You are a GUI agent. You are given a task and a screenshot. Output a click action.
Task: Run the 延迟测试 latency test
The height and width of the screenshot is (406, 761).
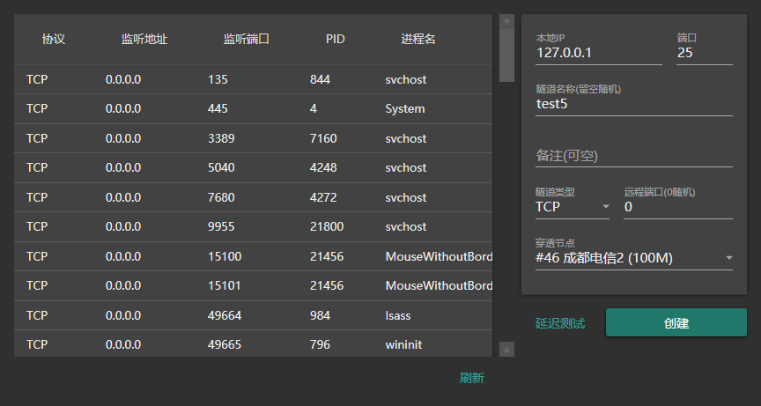(559, 323)
